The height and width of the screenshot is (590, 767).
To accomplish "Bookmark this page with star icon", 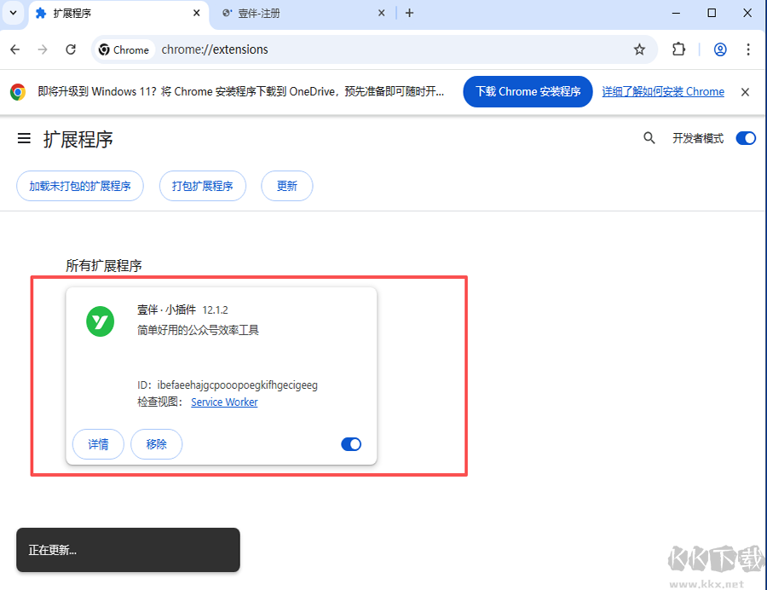I will point(639,49).
